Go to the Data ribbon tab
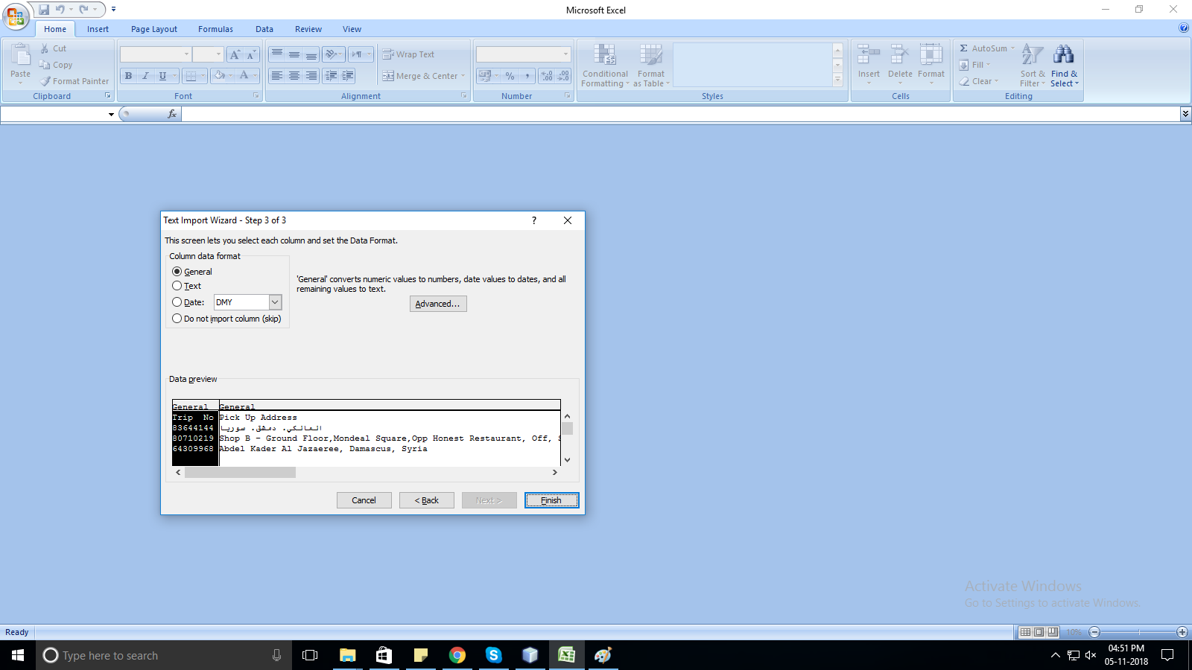This screenshot has width=1192, height=670. [264, 29]
